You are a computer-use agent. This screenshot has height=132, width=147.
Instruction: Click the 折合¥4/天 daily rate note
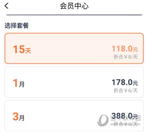(126, 124)
